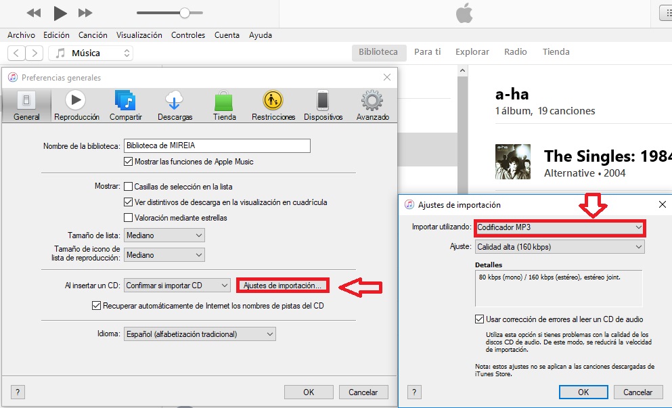This screenshot has width=672, height=408.
Task: Switch to the Tienda tab in iTunes
Action: pos(556,52)
